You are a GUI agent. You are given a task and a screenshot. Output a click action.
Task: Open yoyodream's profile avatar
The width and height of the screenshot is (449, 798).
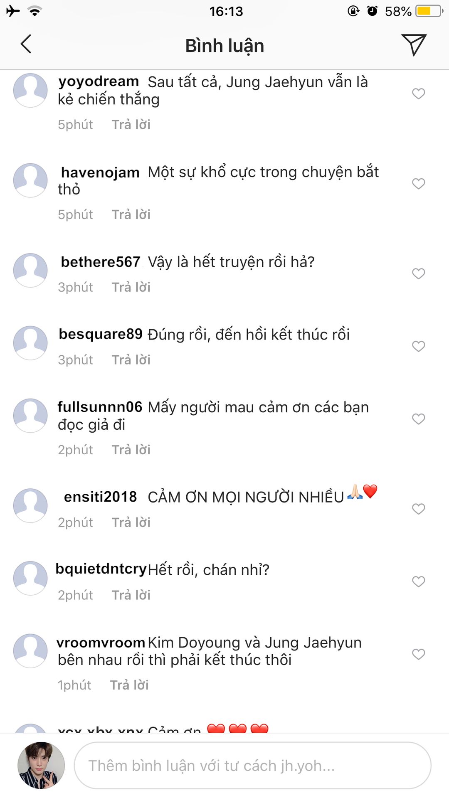point(30,90)
